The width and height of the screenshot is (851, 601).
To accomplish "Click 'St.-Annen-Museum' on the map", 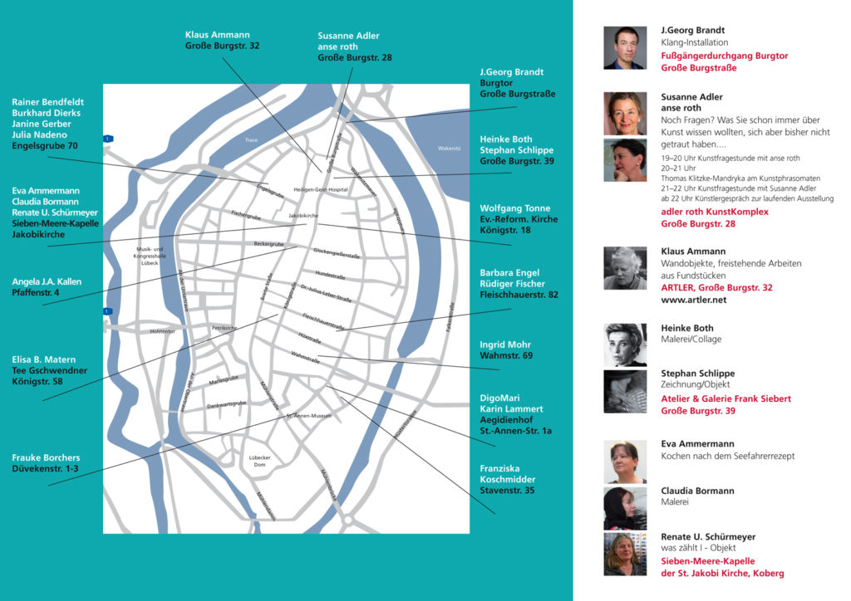I will click(x=309, y=416).
